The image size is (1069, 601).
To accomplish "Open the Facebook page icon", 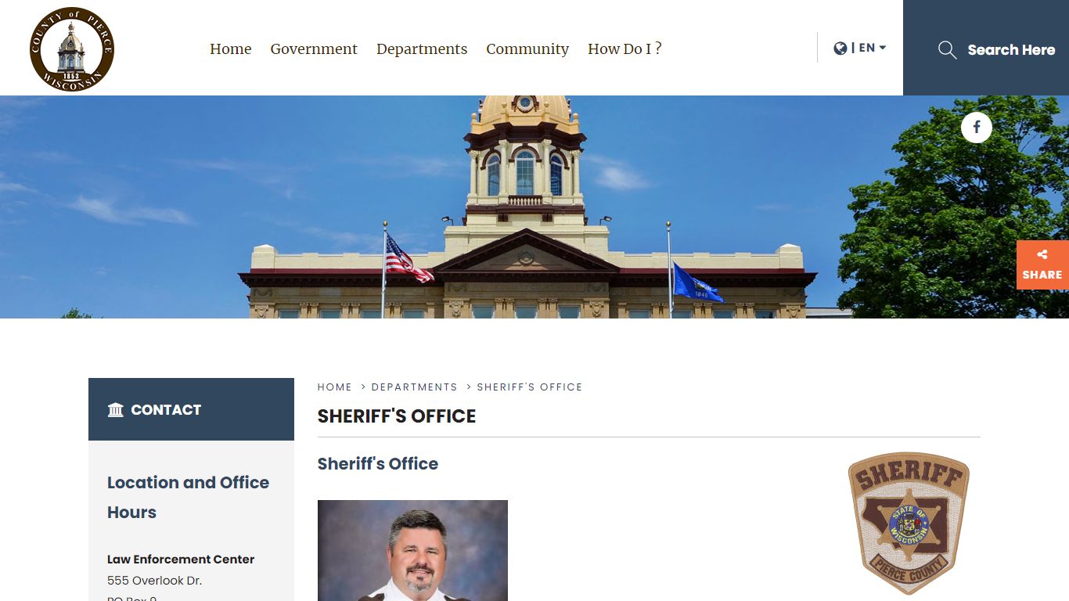I will (976, 128).
